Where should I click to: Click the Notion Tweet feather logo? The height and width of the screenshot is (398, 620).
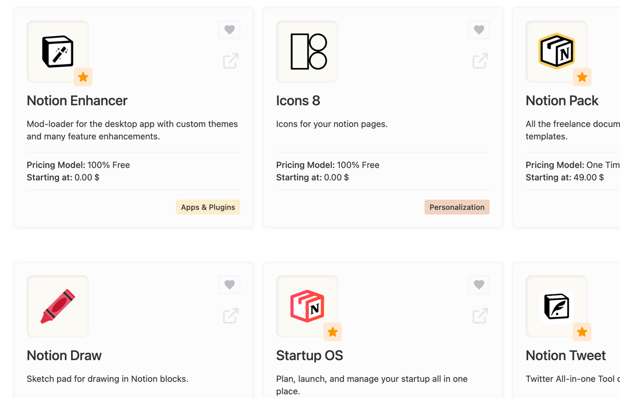click(x=556, y=306)
